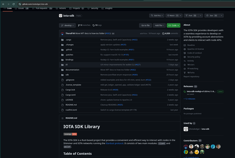The height and width of the screenshot is (158, 235).
Task: Open the Stardust protocol link
Action: (x=114, y=144)
